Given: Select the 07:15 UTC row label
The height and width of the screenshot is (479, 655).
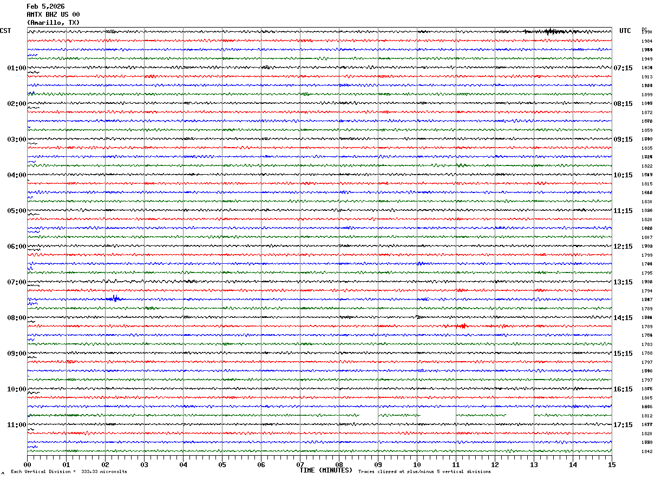Looking at the screenshot, I should 623,68.
